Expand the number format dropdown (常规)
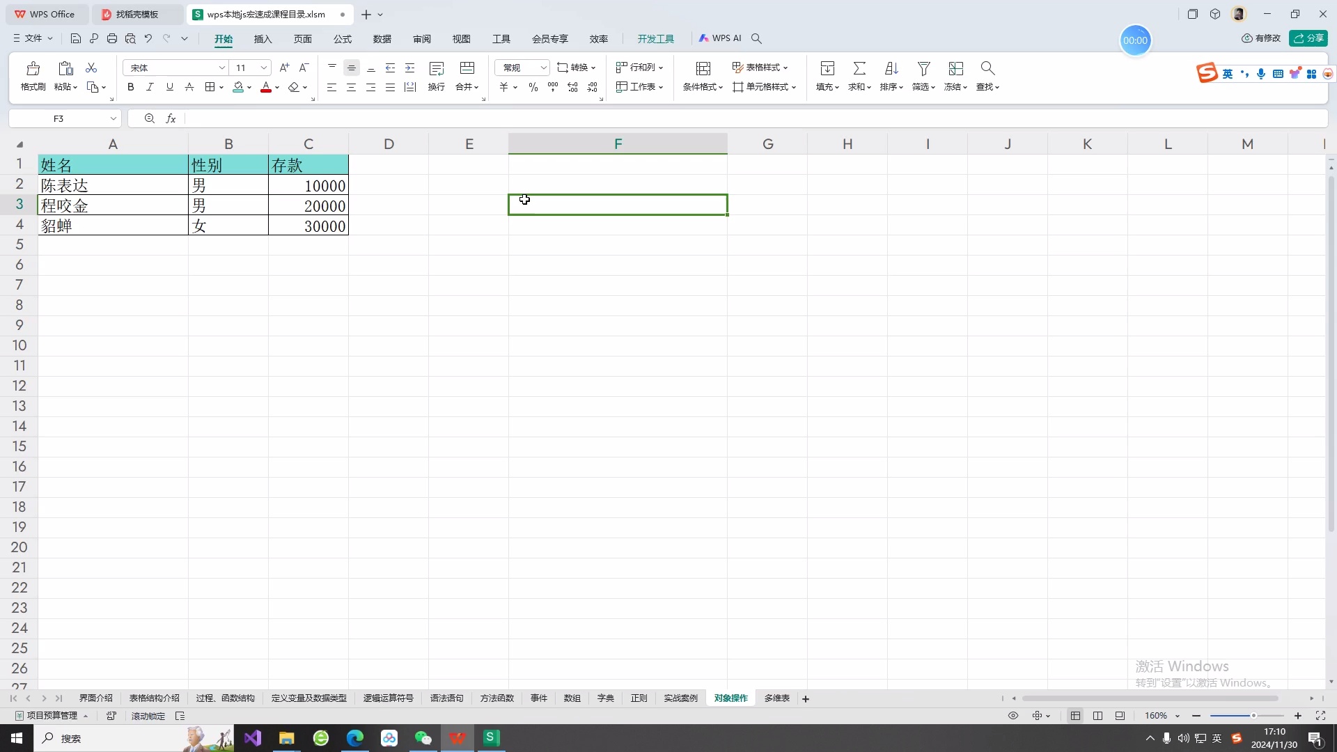This screenshot has width=1337, height=752. 543,68
